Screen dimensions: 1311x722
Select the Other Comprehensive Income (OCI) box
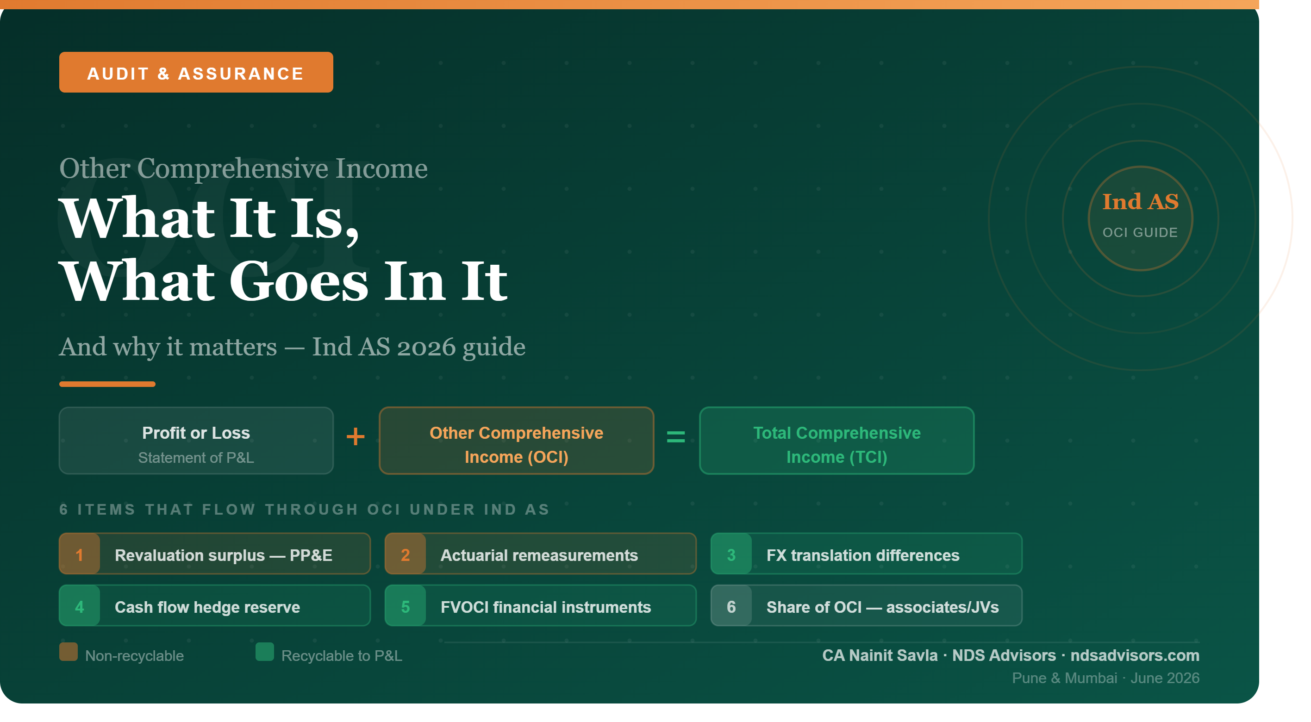[516, 441]
